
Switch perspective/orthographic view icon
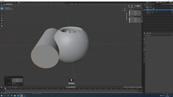[x=127, y=20]
